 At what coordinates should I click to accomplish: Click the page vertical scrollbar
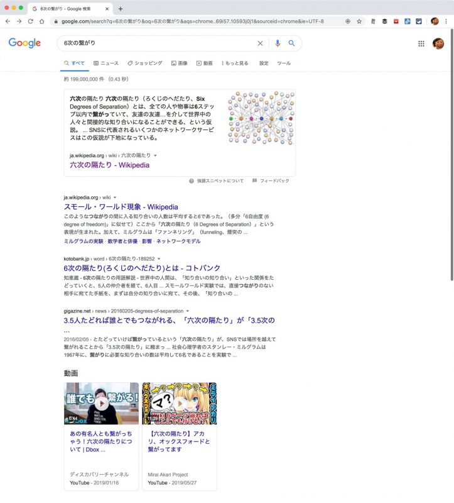click(451, 154)
